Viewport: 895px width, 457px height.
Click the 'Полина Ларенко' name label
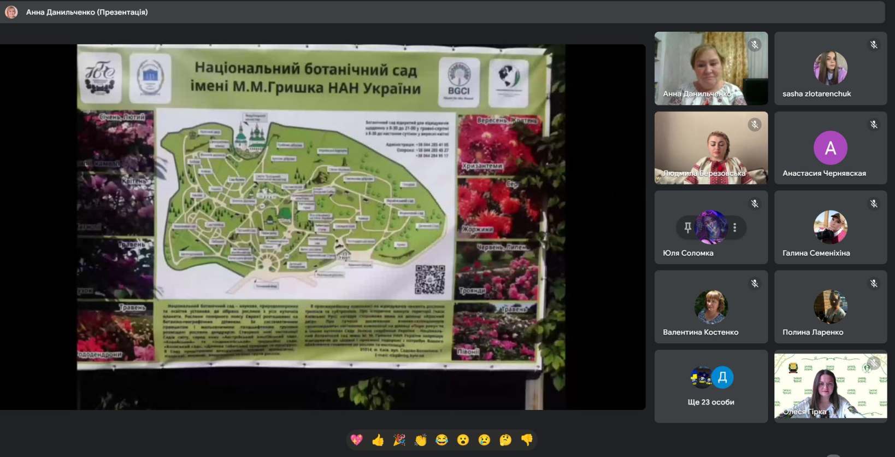pyautogui.click(x=812, y=332)
